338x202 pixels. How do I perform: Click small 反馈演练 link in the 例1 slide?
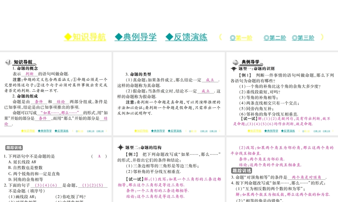tap(288, 131)
